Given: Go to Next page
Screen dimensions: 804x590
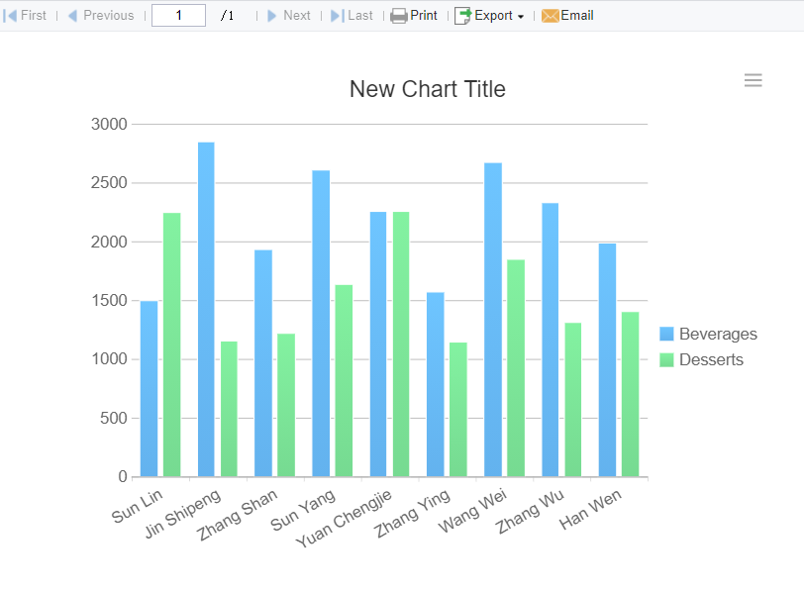Looking at the screenshot, I should pyautogui.click(x=289, y=16).
